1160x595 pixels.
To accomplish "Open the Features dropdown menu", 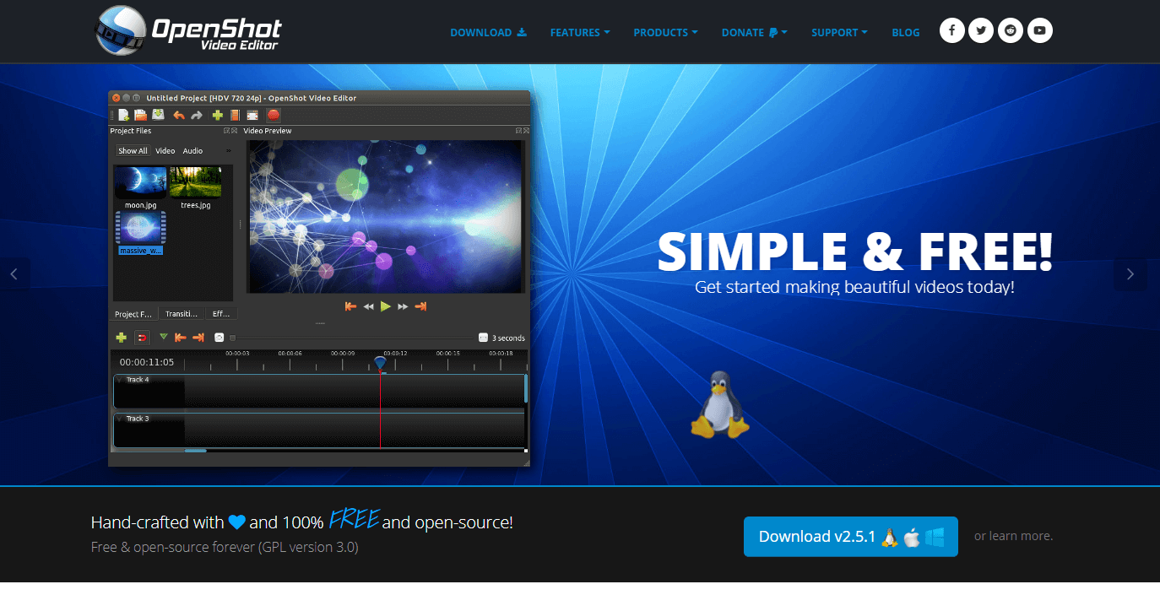I will point(580,32).
